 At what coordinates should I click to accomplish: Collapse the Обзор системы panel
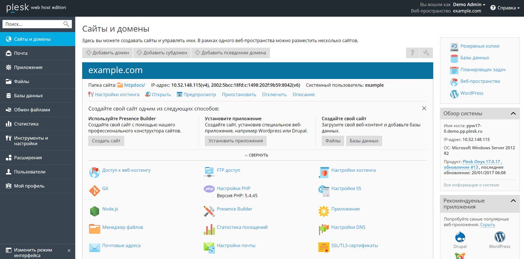tap(513, 114)
